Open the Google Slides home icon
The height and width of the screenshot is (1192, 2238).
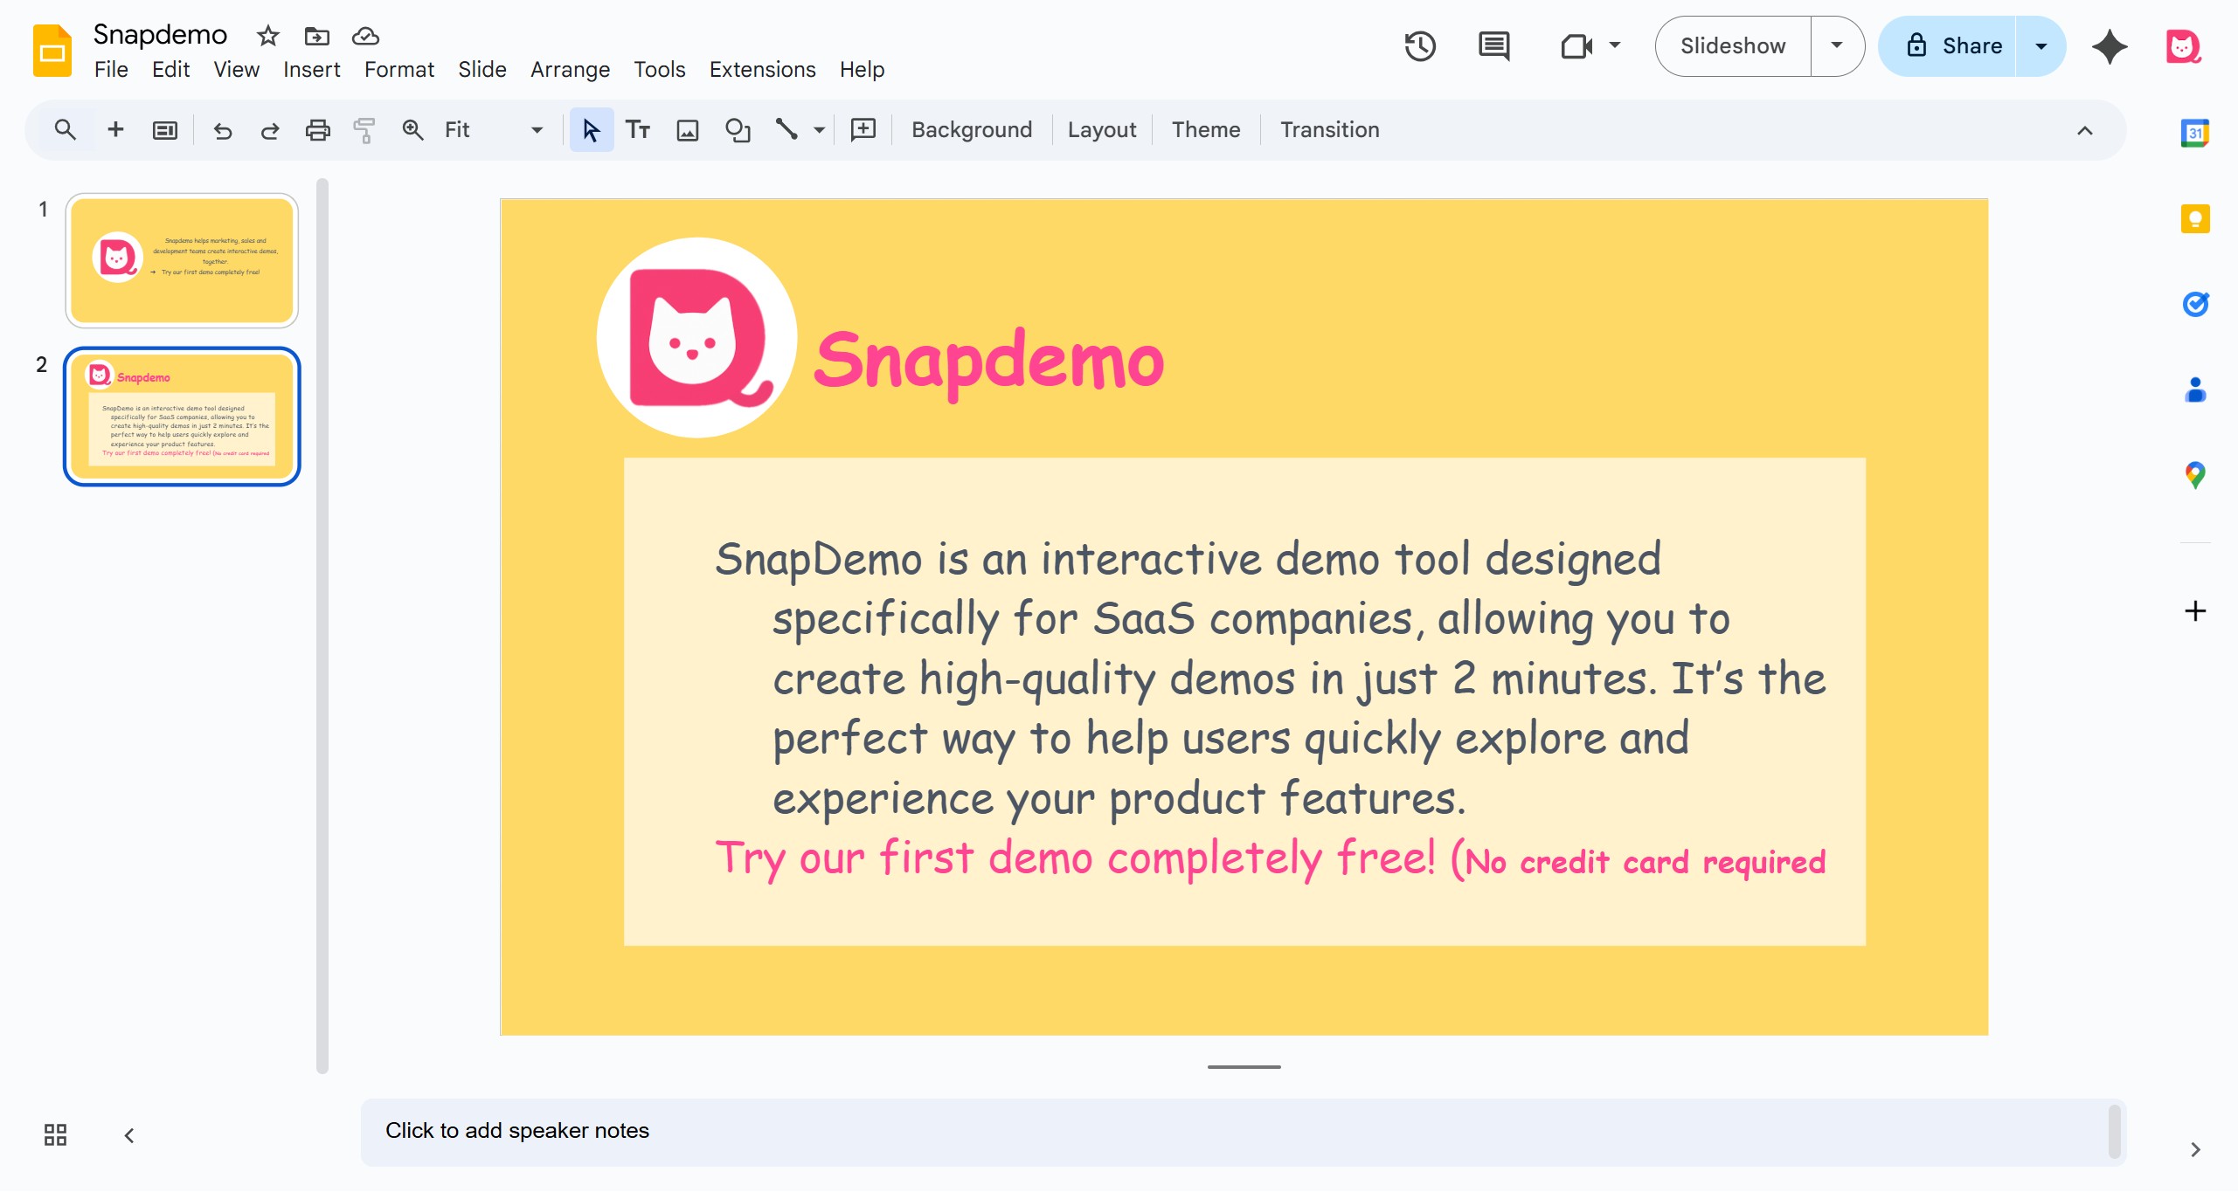[52, 51]
